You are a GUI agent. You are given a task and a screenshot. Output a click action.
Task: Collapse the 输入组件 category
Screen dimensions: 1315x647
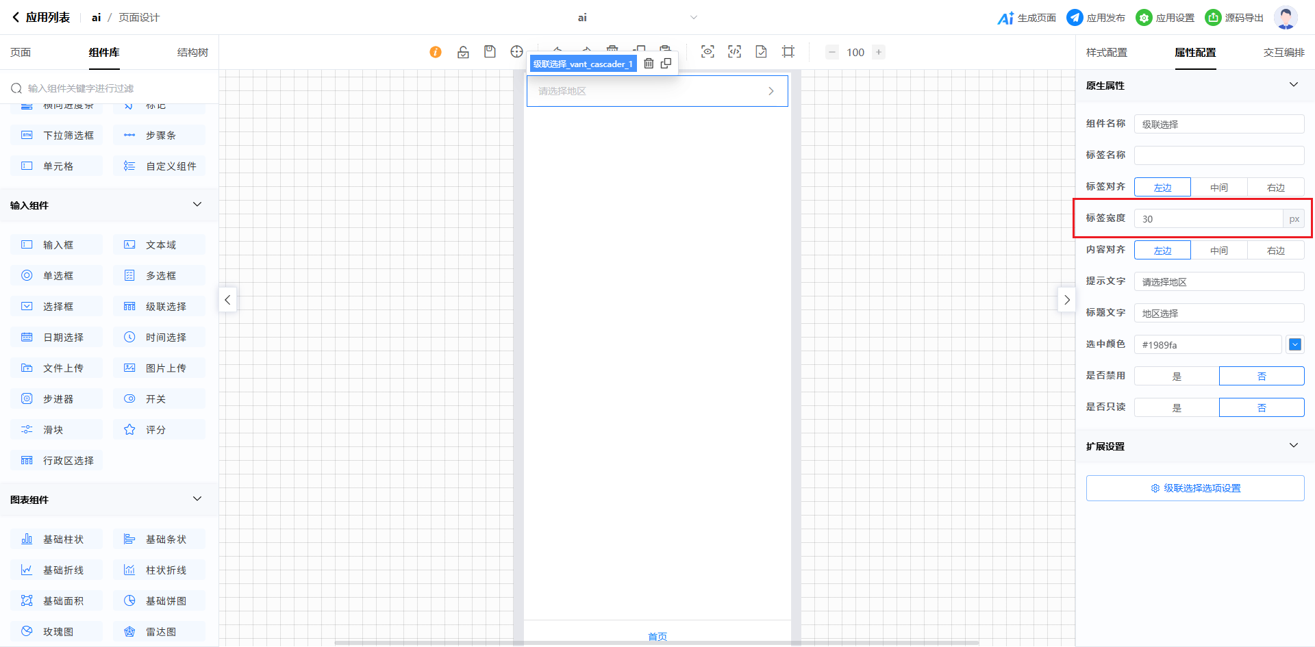coord(197,205)
